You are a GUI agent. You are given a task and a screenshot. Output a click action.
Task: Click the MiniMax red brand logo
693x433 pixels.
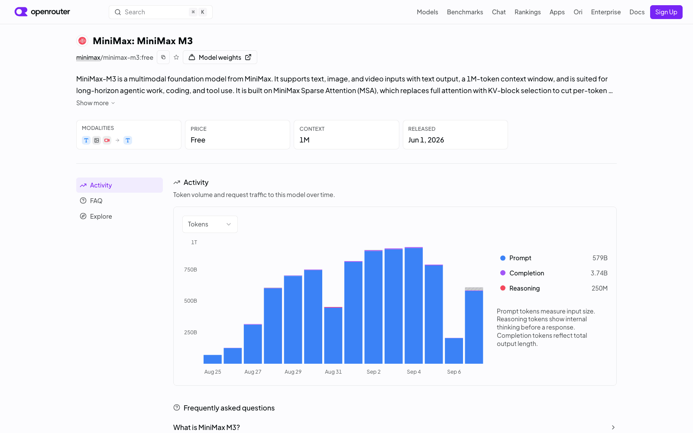[x=82, y=41]
